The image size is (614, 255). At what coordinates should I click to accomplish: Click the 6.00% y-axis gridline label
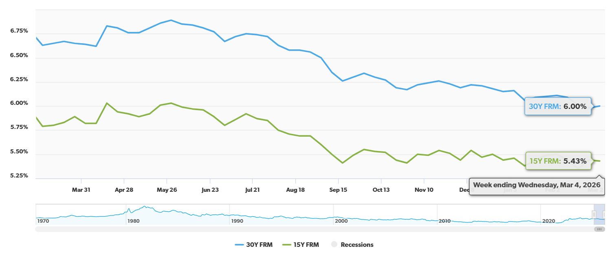(18, 103)
